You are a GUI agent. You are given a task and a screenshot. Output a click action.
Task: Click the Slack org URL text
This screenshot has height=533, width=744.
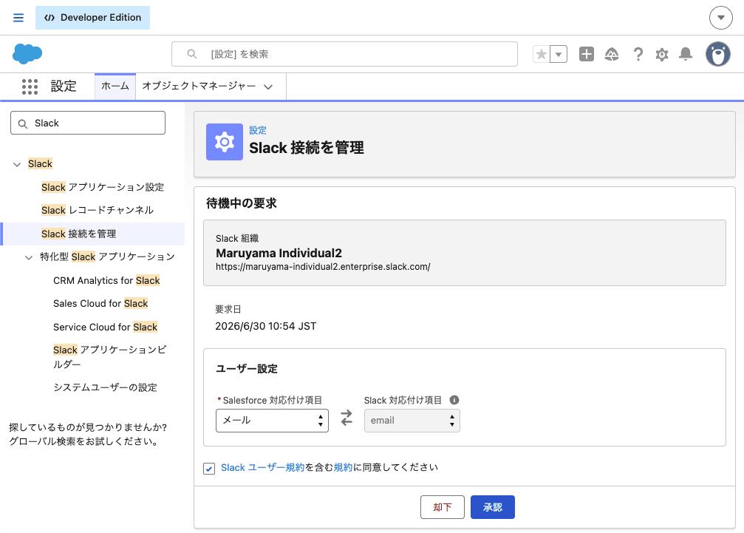pyautogui.click(x=323, y=267)
